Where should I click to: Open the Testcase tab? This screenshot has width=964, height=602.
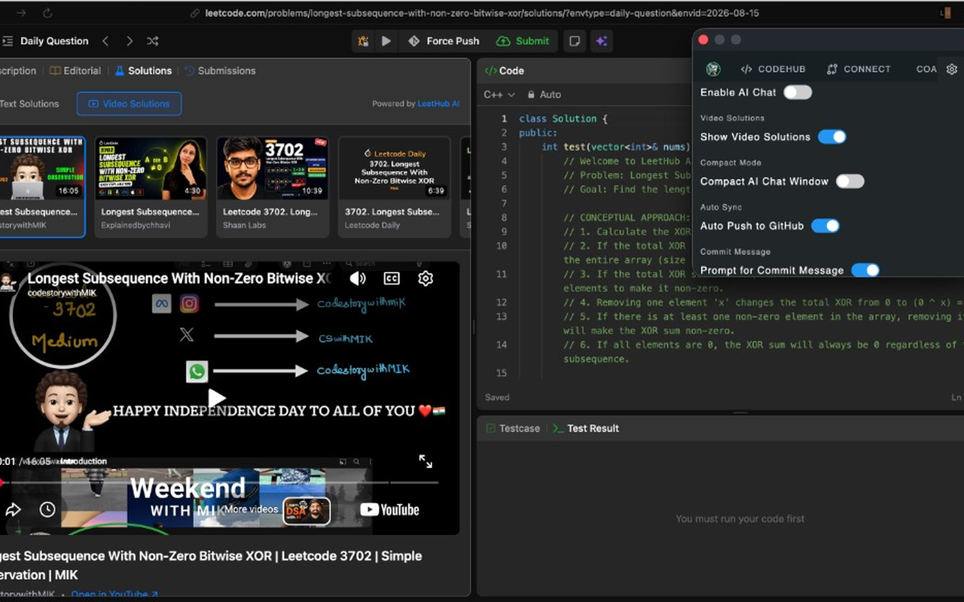click(x=513, y=428)
